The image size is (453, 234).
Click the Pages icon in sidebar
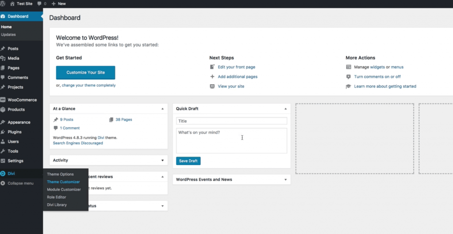pyautogui.click(x=3, y=68)
